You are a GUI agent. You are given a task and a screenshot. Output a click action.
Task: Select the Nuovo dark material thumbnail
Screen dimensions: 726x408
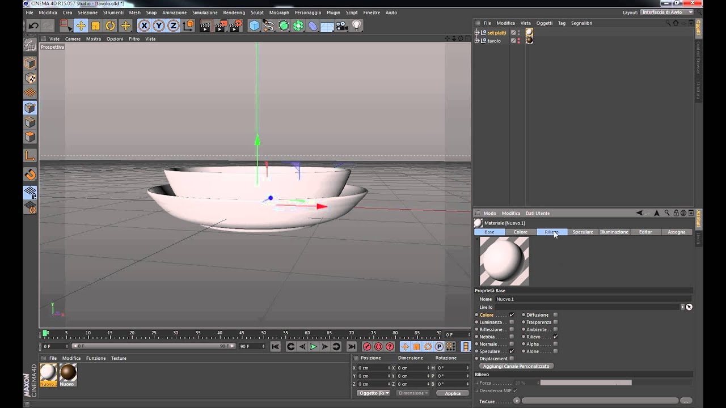68,372
